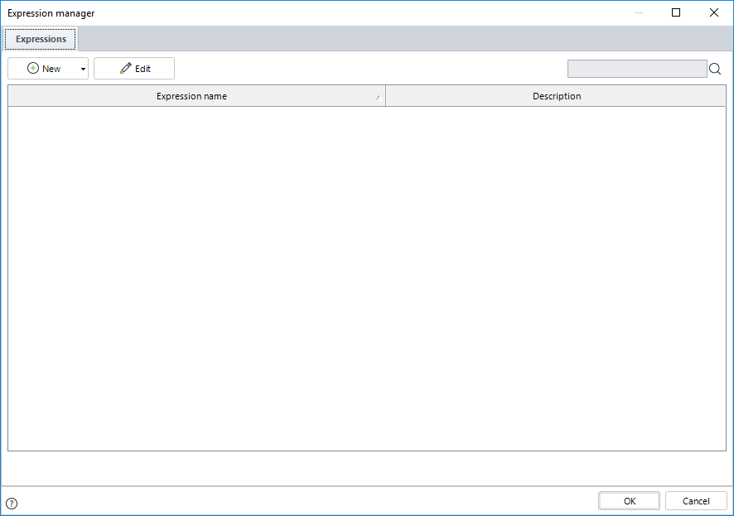Maximize the Expression manager window

pos(676,12)
